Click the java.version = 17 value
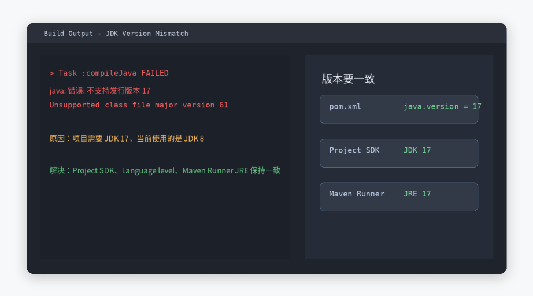Viewport: 533px width, 297px height. (442, 107)
